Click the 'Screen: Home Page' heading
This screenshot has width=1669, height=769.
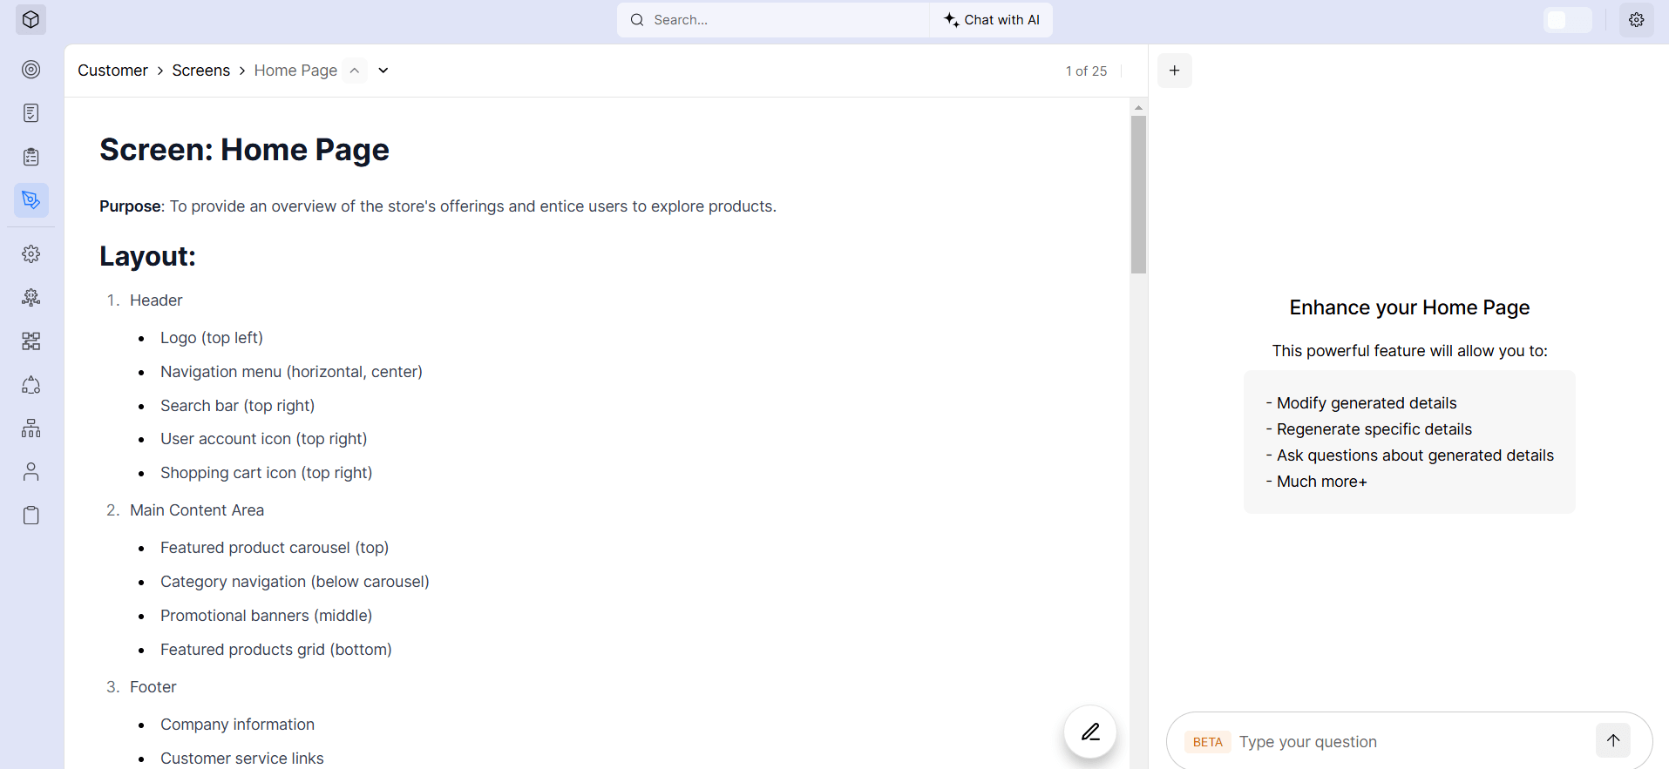pyautogui.click(x=244, y=150)
